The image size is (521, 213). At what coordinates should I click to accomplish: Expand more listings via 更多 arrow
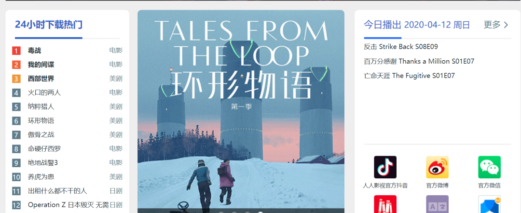pos(496,25)
